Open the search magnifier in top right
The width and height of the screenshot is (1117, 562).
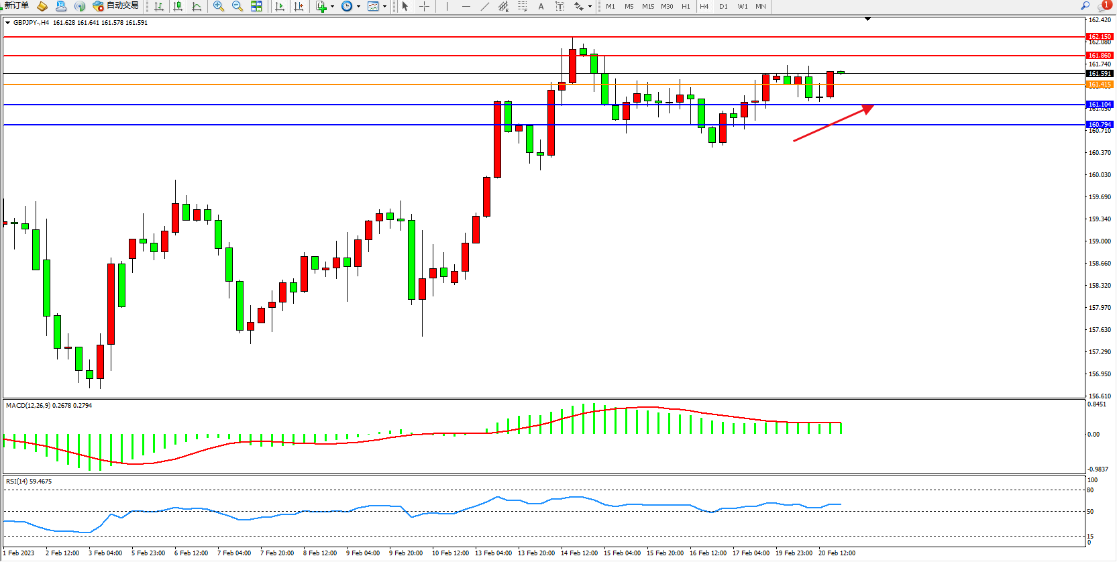tap(1085, 5)
